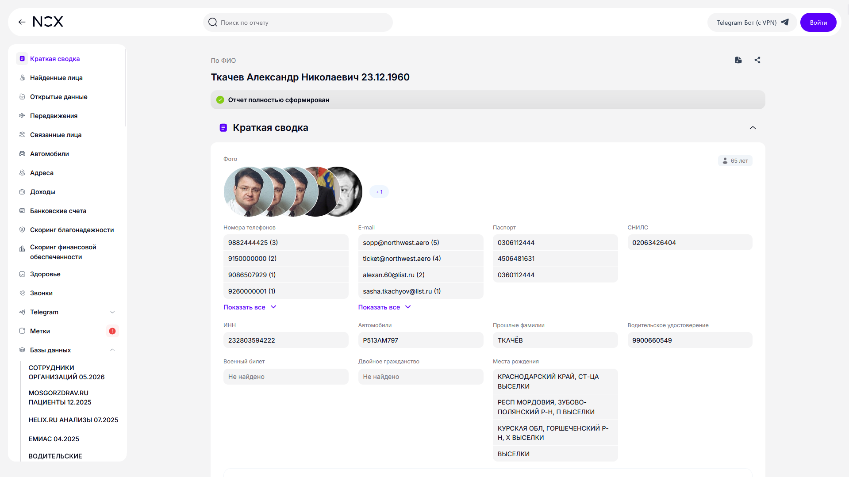Click the Передвижения airplane icon in sidebar

point(22,116)
